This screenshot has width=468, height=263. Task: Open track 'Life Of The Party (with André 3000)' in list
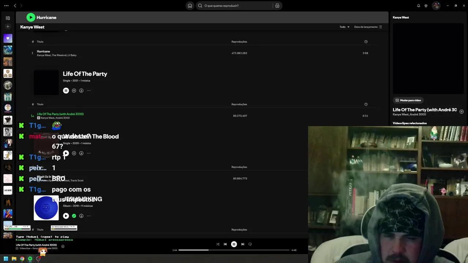[x=60, y=114]
